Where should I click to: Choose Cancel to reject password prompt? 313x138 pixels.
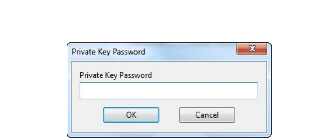207,114
